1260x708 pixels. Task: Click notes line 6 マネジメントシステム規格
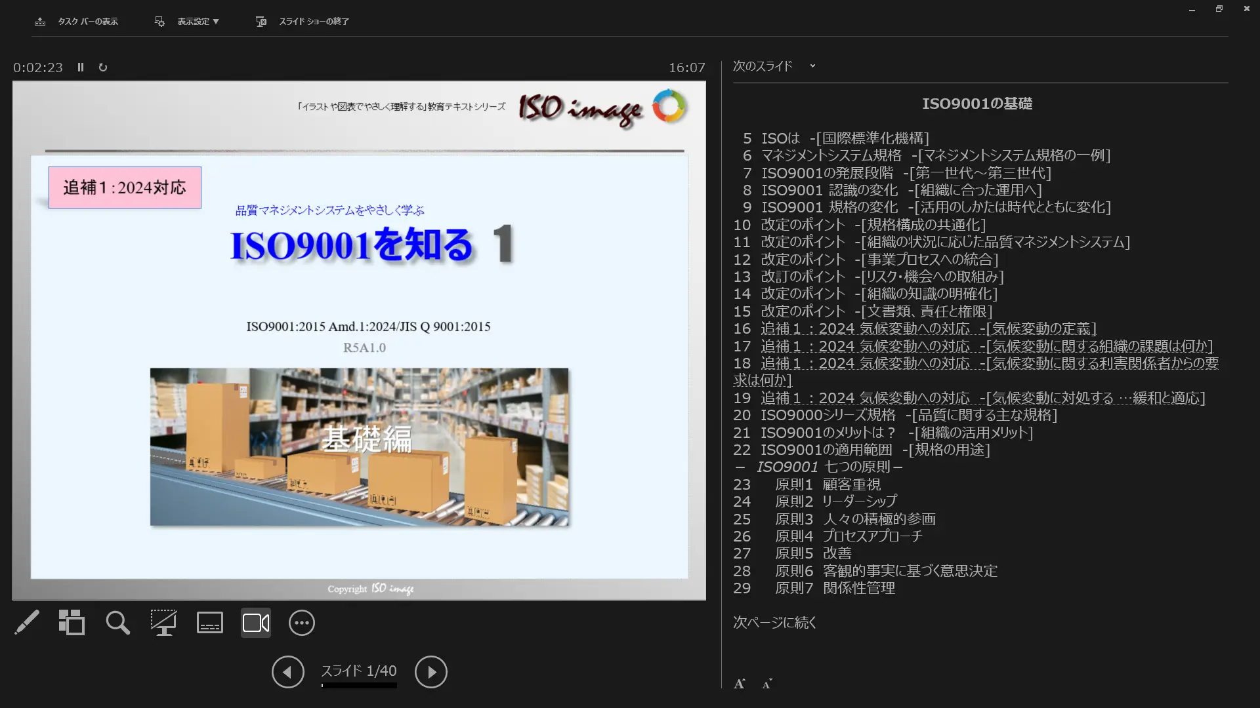tap(927, 155)
